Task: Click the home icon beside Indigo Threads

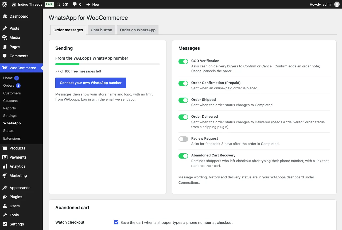Action: 14,4
